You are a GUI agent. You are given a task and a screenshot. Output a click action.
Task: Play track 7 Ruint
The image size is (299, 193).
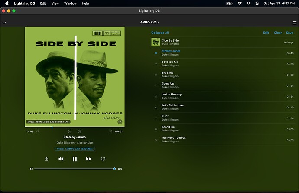point(223,118)
